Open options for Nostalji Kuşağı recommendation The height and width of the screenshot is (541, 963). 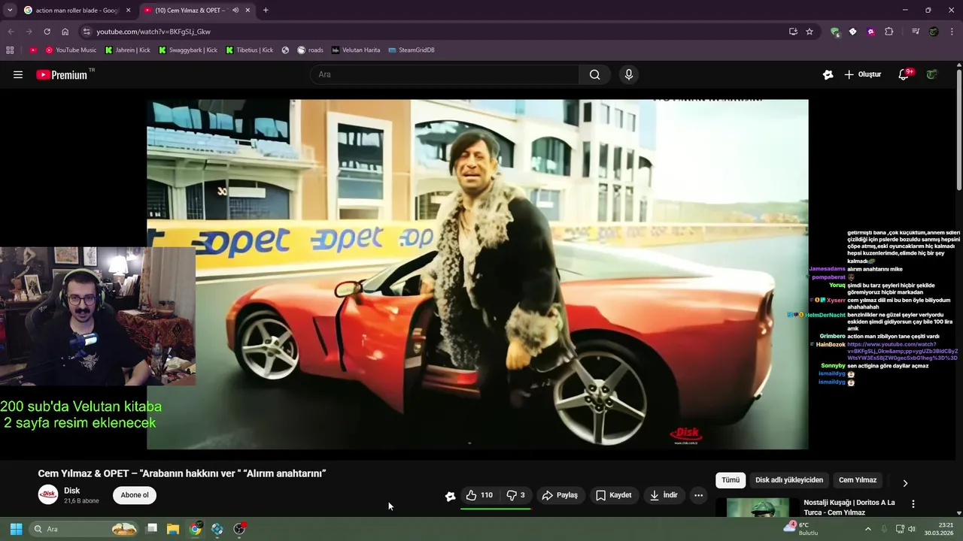pos(913,504)
